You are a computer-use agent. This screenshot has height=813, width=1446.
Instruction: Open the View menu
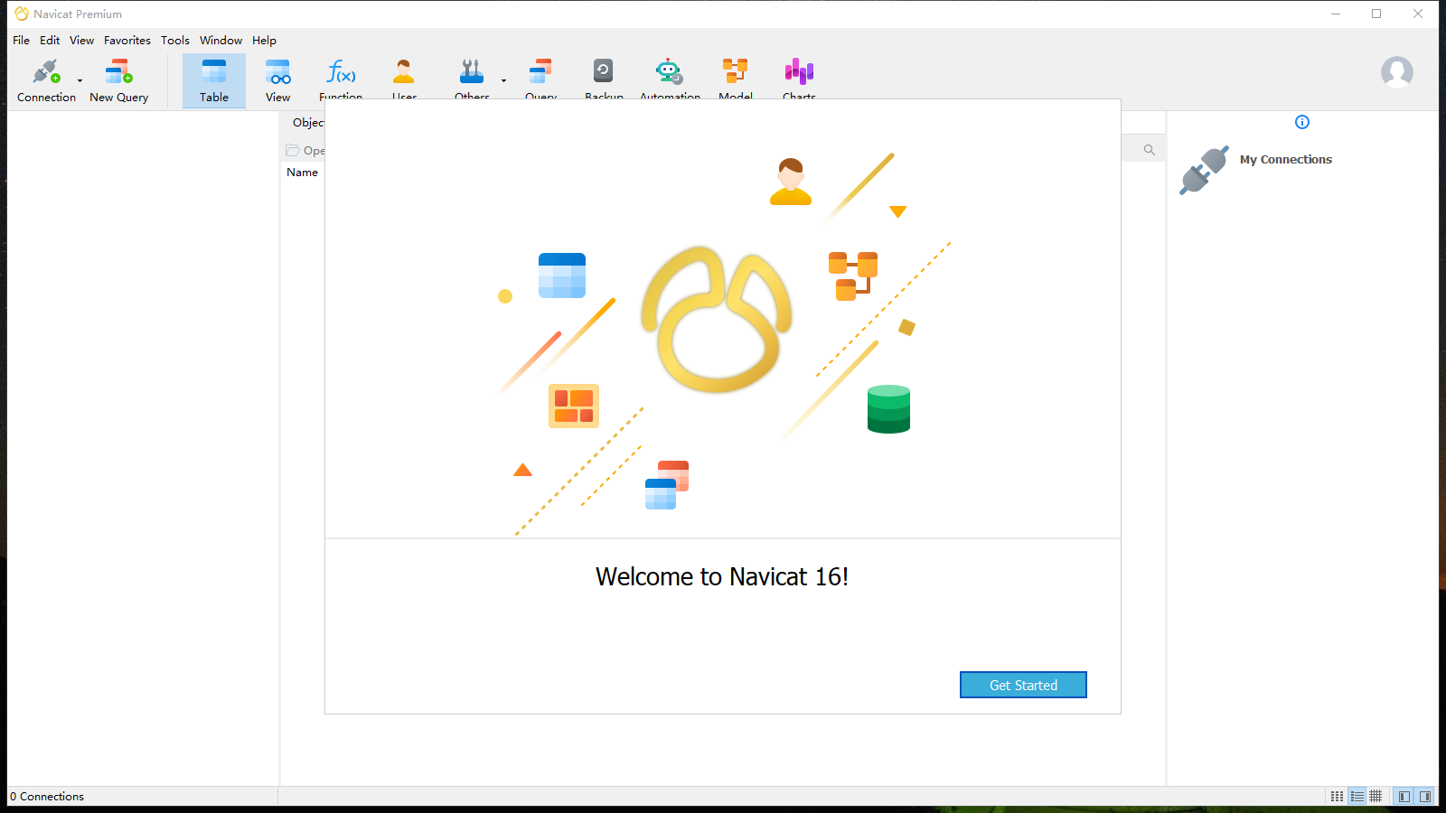[x=82, y=41]
